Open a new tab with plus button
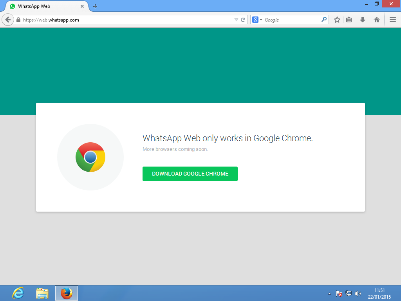This screenshot has height=301, width=401. [x=95, y=6]
